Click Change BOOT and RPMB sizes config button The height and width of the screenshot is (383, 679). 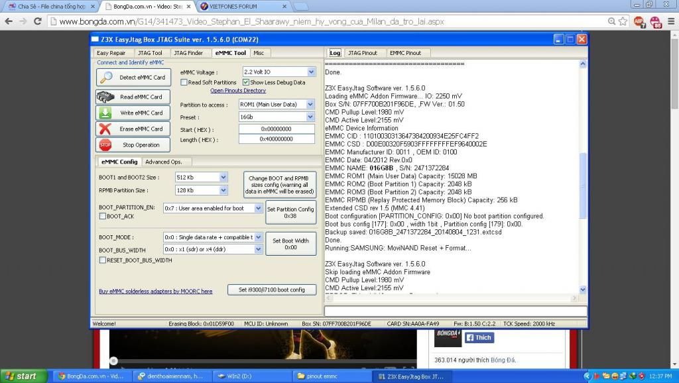tap(280, 185)
